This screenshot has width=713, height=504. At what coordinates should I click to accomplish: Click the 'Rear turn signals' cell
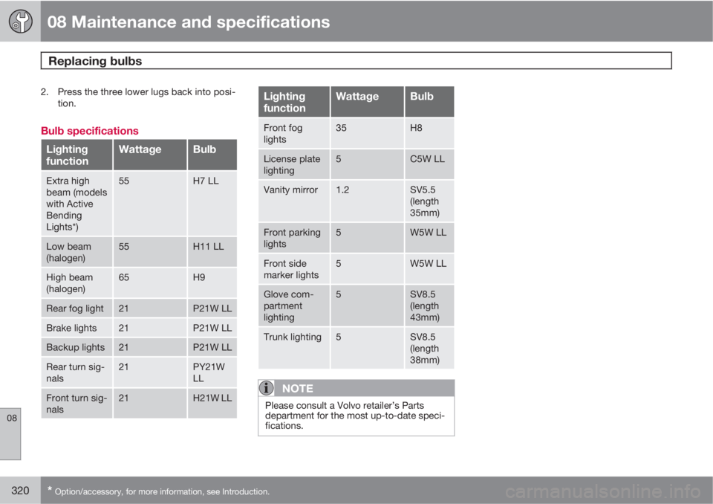[76, 372]
